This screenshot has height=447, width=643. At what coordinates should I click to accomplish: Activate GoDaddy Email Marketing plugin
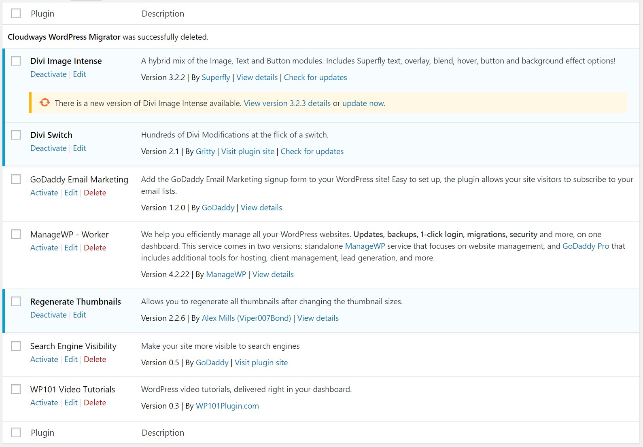tap(44, 193)
